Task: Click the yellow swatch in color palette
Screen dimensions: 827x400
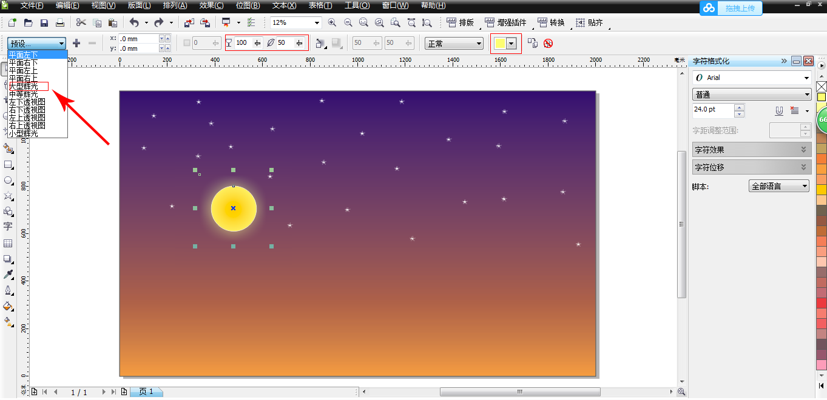Action: coord(822,97)
